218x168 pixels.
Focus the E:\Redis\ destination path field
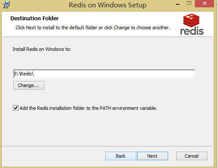104,74
